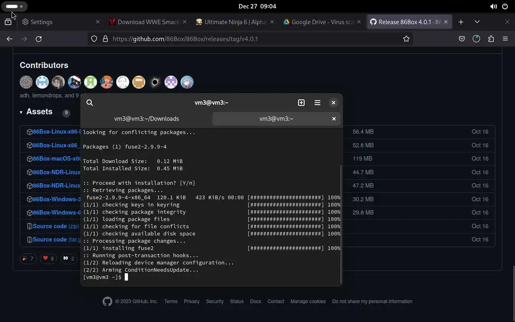Open the blue-haired last contributor avatar
The height and width of the screenshot is (322, 515).
[x=187, y=82]
